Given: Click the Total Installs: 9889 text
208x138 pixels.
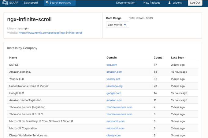Looking at the screenshot, I should pyautogui.click(x=141, y=18).
